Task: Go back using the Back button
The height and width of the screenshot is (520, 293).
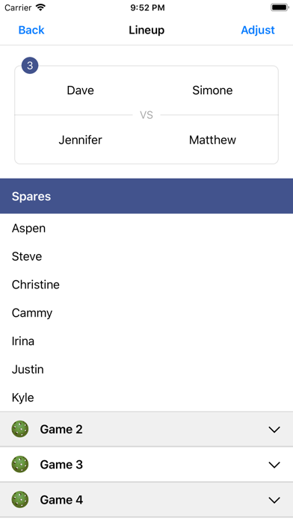Action: click(x=31, y=30)
